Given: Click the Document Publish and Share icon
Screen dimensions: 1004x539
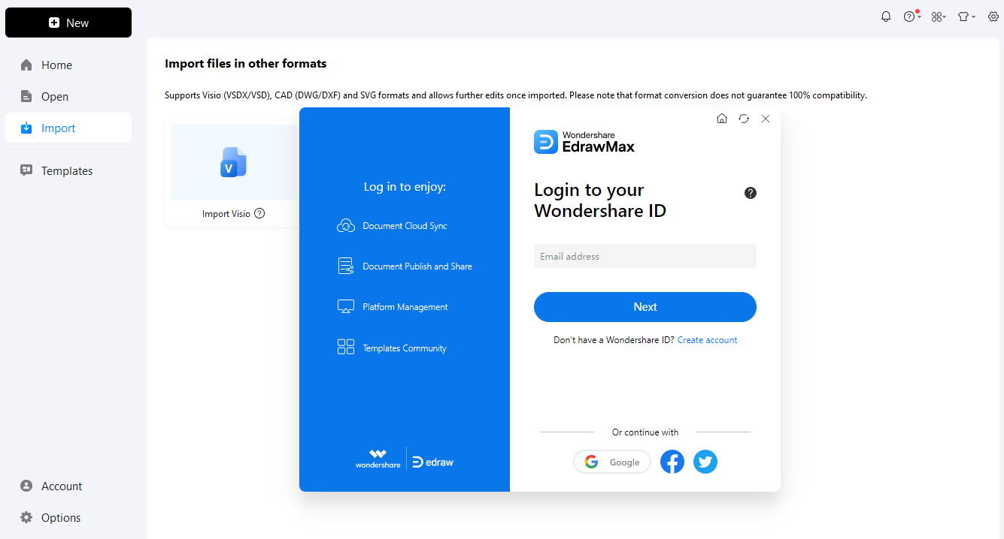Looking at the screenshot, I should tap(346, 266).
